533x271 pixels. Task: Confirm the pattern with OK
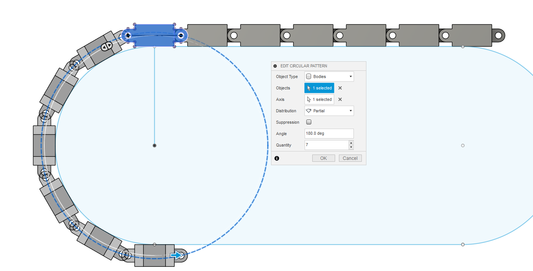(x=323, y=158)
